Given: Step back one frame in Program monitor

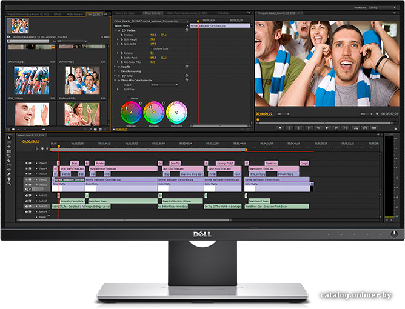Looking at the screenshot, I should click(x=318, y=128).
